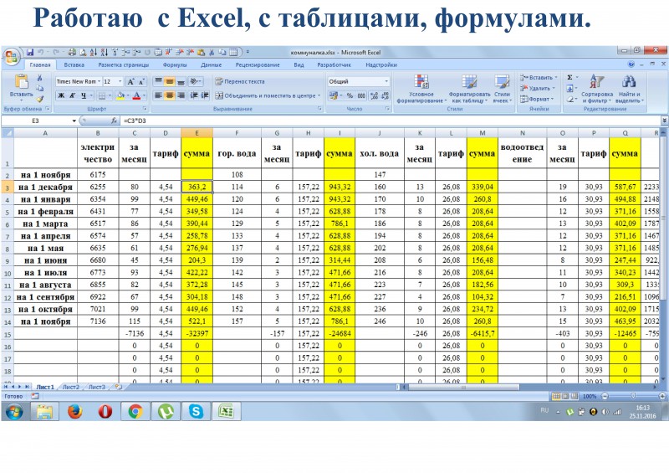The image size is (669, 473).
Task: Apply thousands separator 000 format
Action: tap(361, 95)
